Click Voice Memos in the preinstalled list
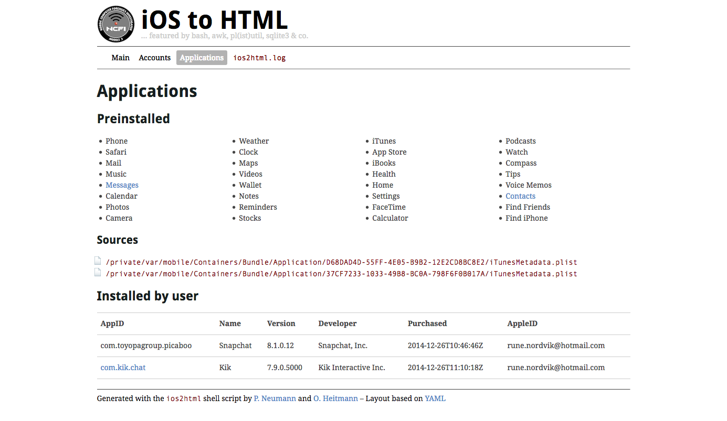 pyautogui.click(x=529, y=185)
